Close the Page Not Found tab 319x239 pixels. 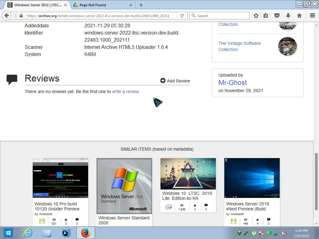[131, 5]
